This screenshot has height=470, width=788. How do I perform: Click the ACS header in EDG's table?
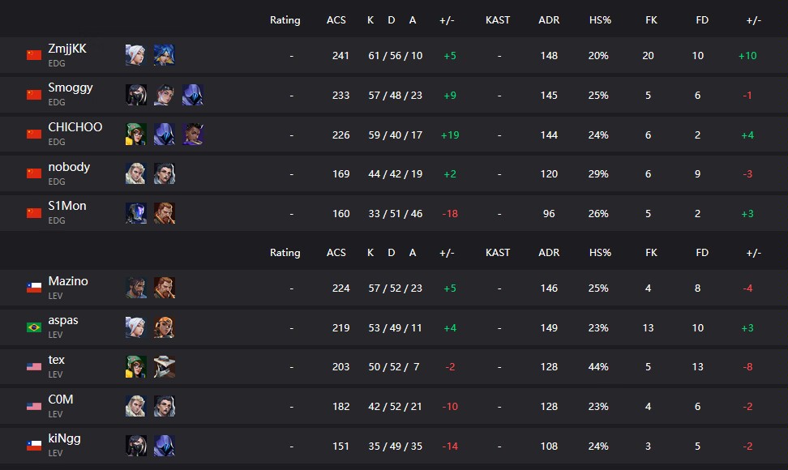(336, 20)
